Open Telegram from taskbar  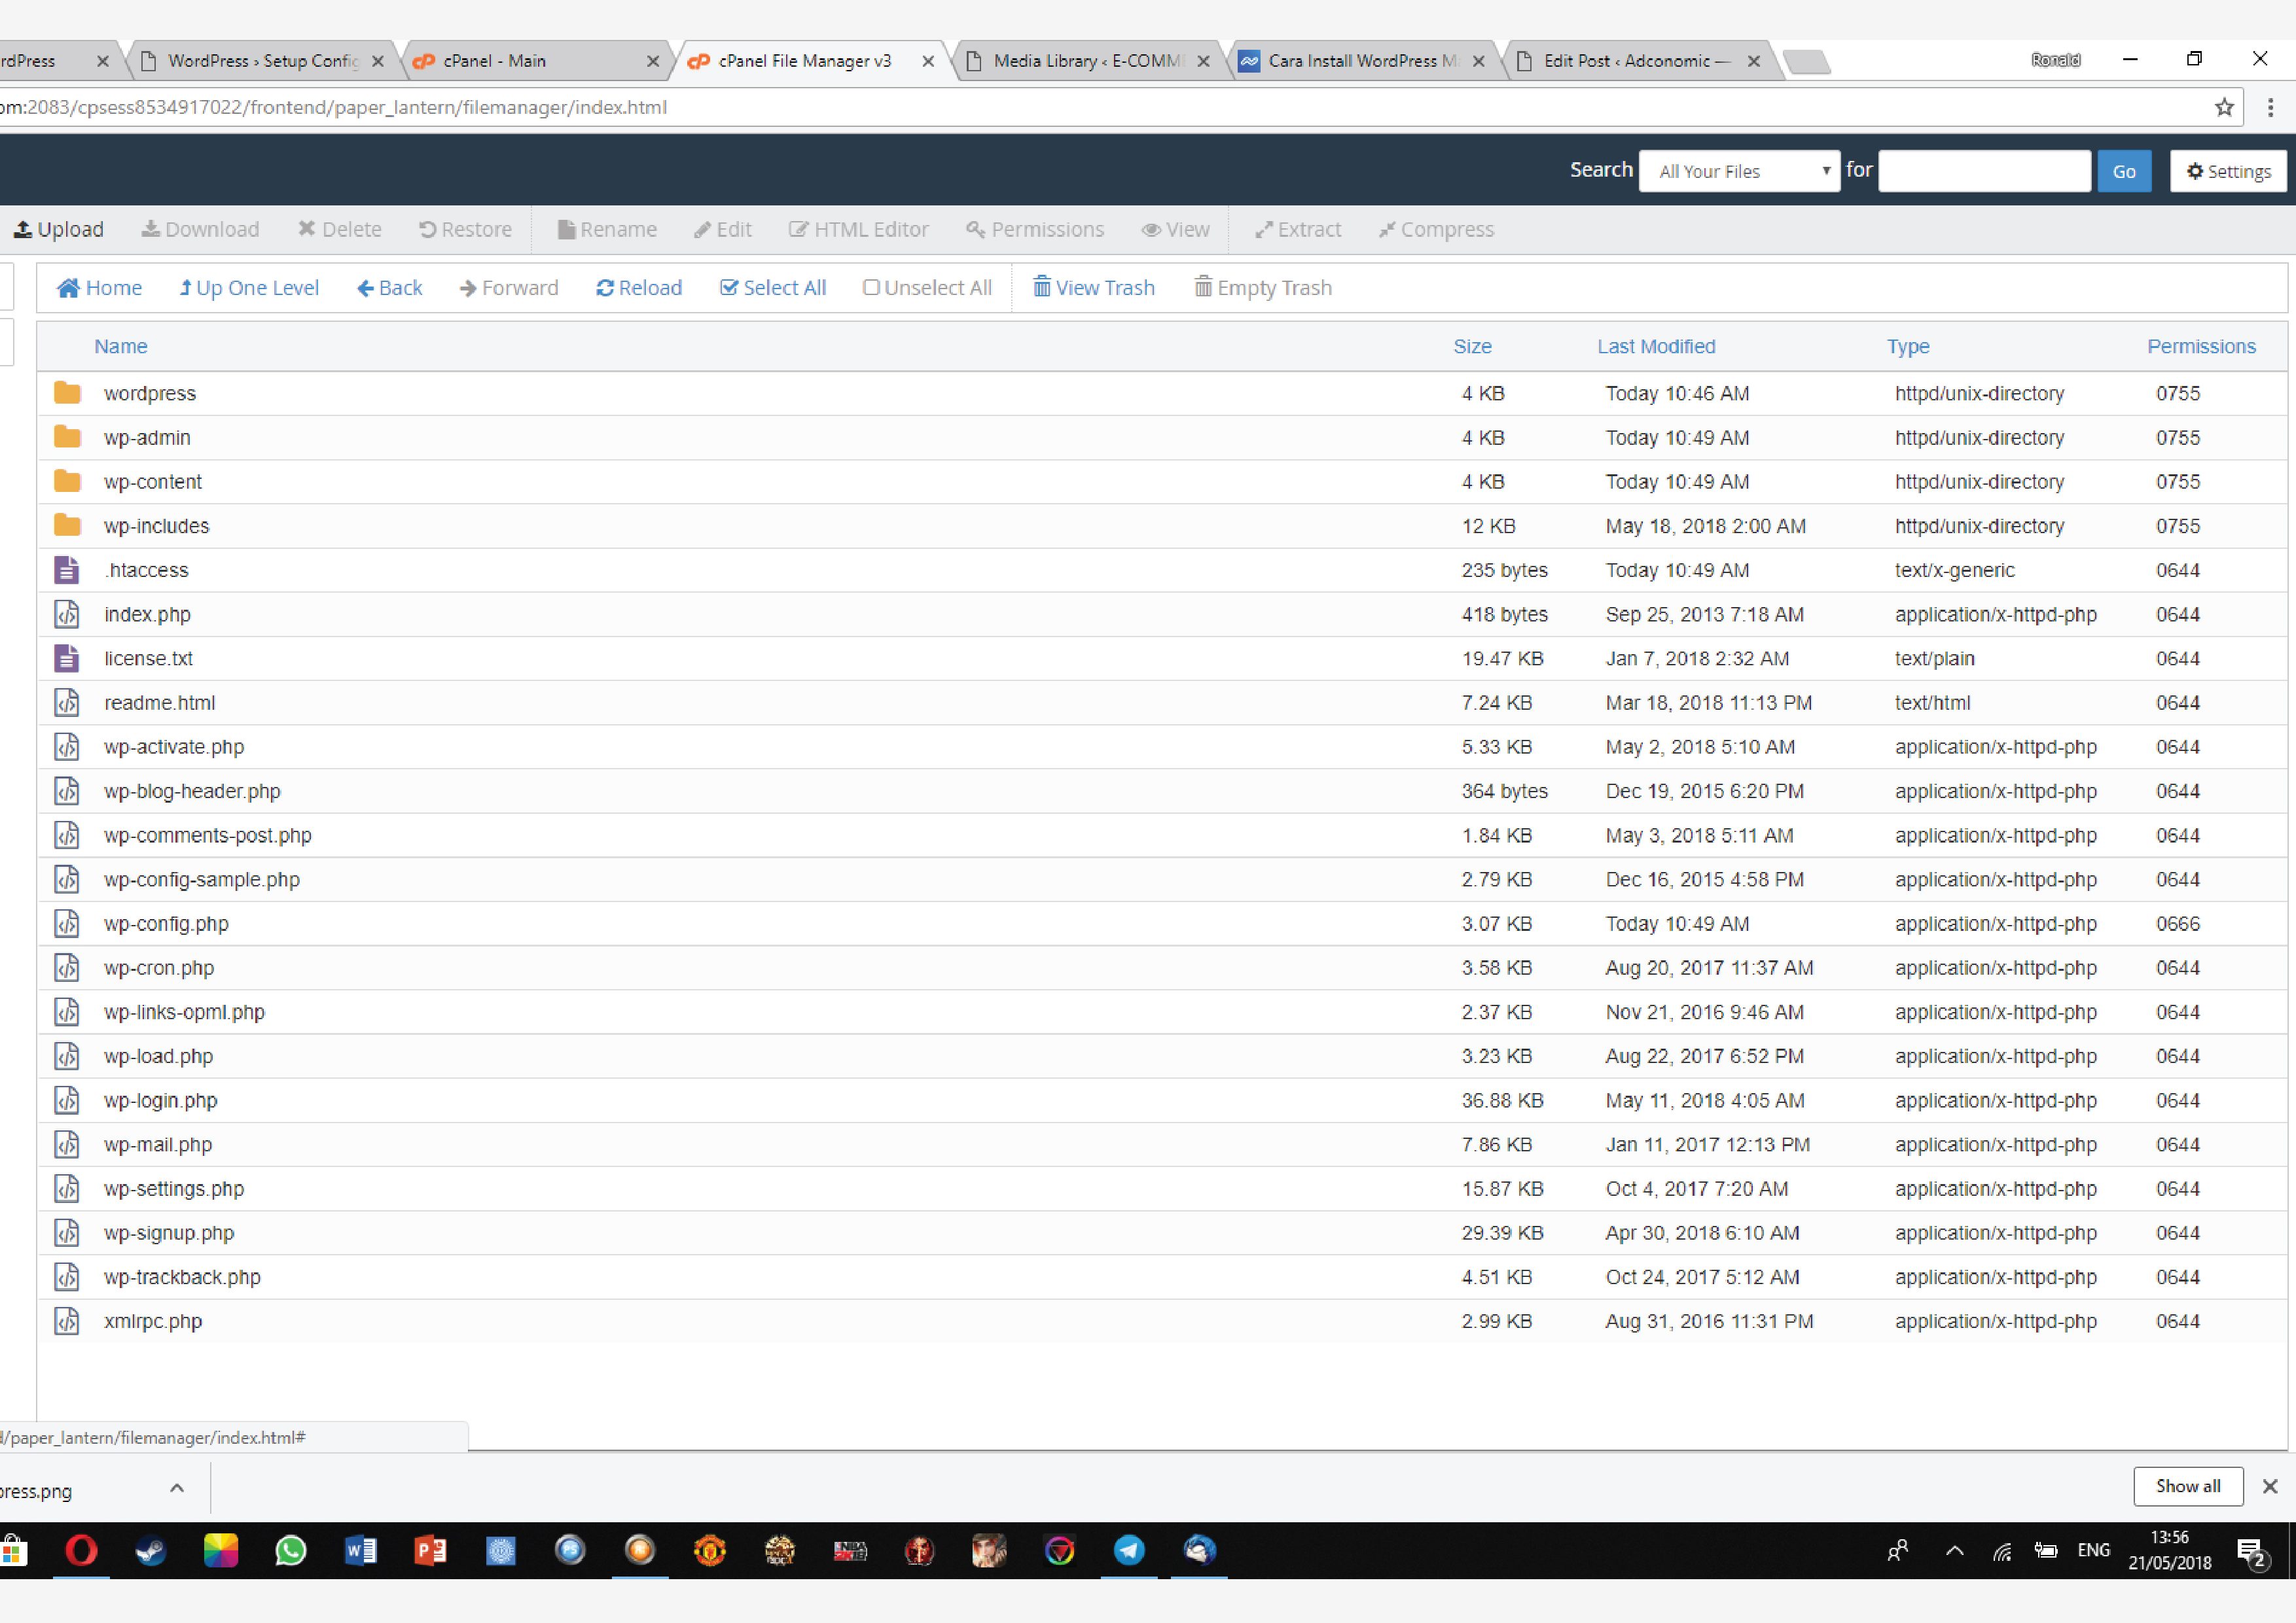1129,1551
